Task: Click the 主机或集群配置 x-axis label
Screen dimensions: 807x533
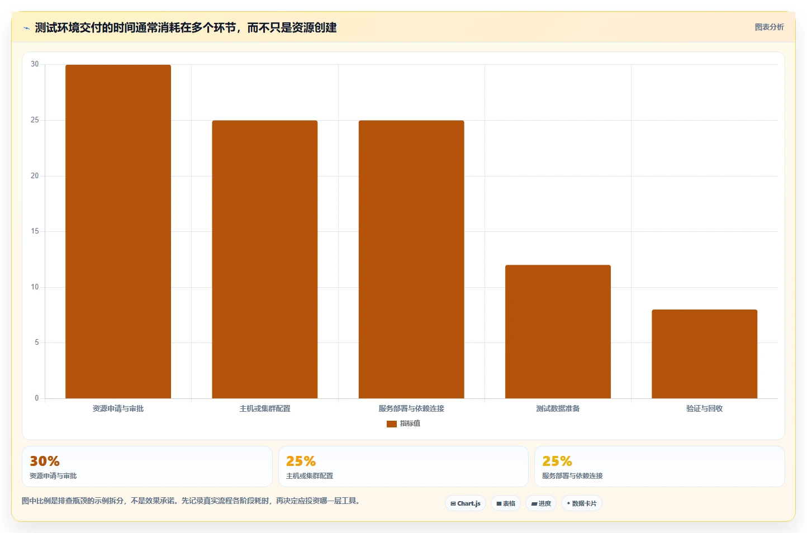Action: (x=265, y=409)
